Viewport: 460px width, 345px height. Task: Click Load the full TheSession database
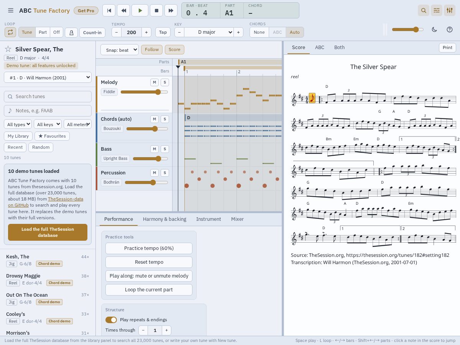(48, 232)
